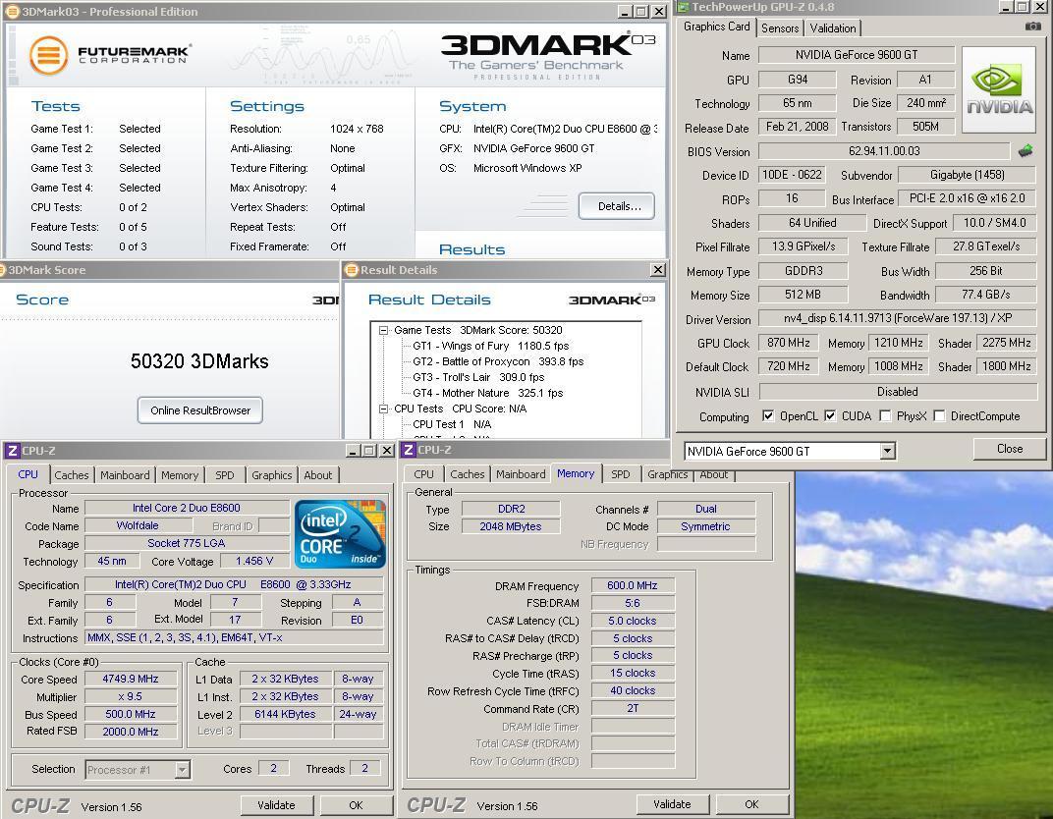Click the 50320 3DMarks score text

(x=199, y=361)
